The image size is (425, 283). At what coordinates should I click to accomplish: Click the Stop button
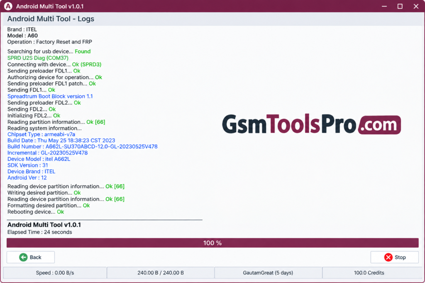point(394,257)
